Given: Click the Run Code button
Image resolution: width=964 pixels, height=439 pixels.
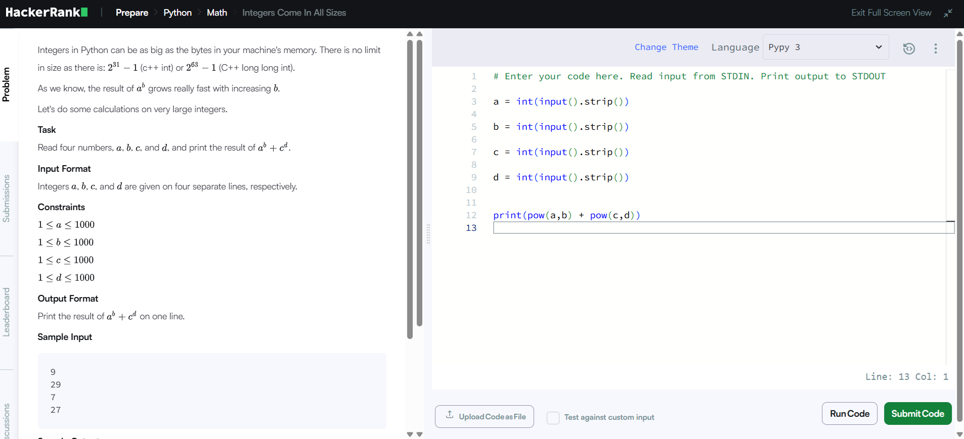Looking at the screenshot, I should click(x=850, y=414).
